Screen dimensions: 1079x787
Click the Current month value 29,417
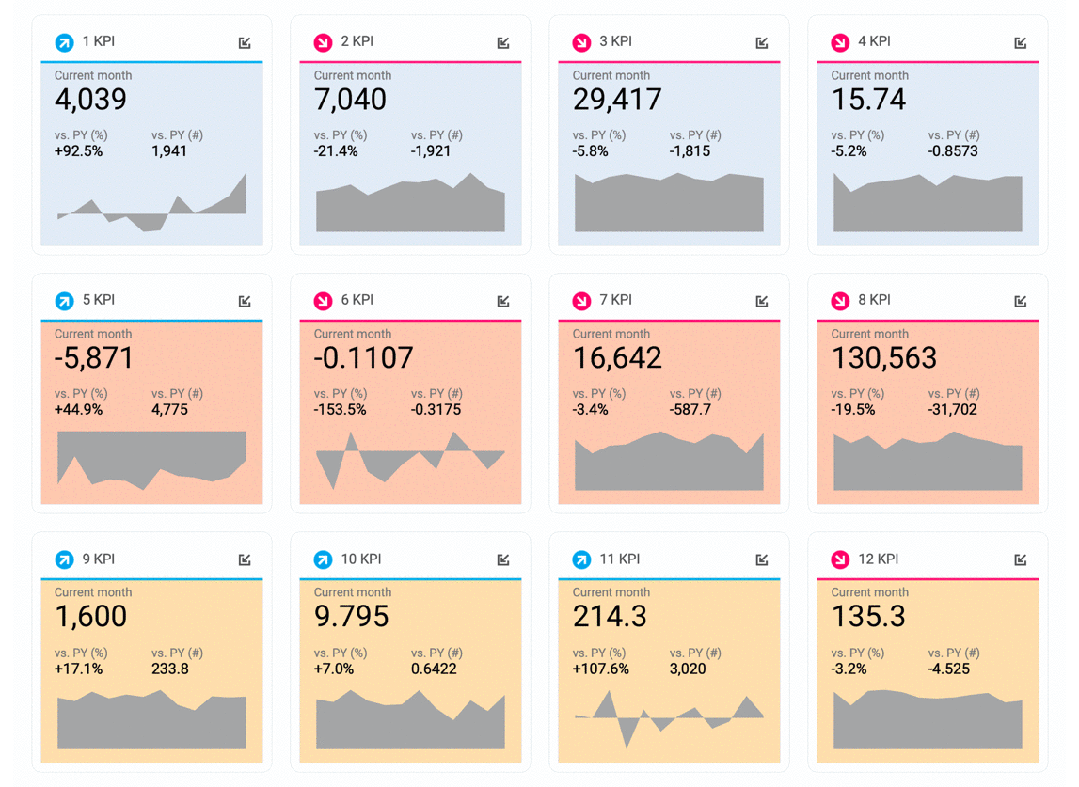[616, 99]
